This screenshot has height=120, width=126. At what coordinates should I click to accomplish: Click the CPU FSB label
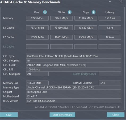[8, 69]
